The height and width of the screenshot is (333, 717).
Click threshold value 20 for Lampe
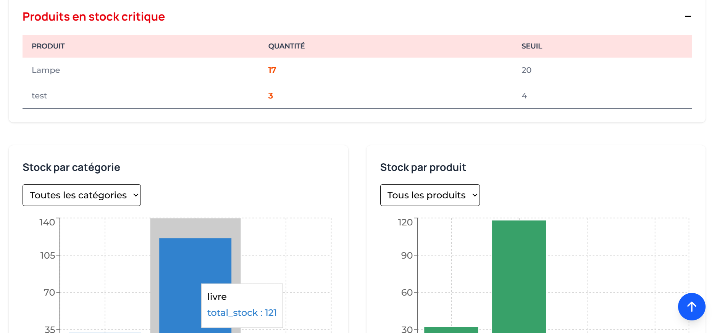pyautogui.click(x=526, y=70)
